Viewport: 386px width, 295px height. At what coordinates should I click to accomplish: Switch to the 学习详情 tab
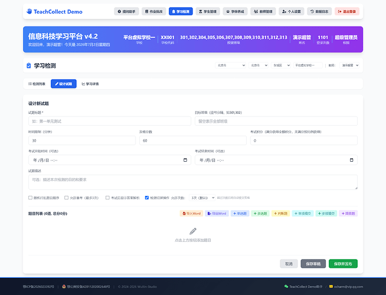click(x=90, y=84)
